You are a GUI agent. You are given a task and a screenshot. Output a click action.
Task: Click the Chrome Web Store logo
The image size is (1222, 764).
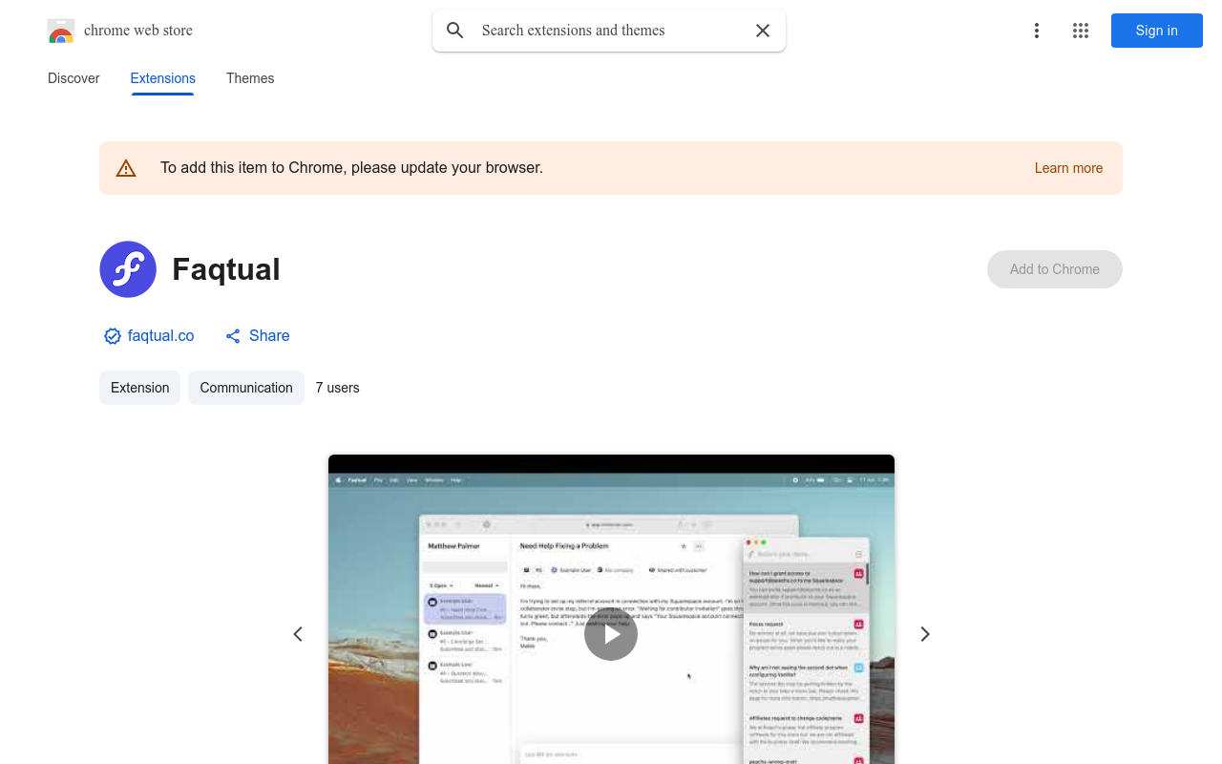tap(61, 31)
